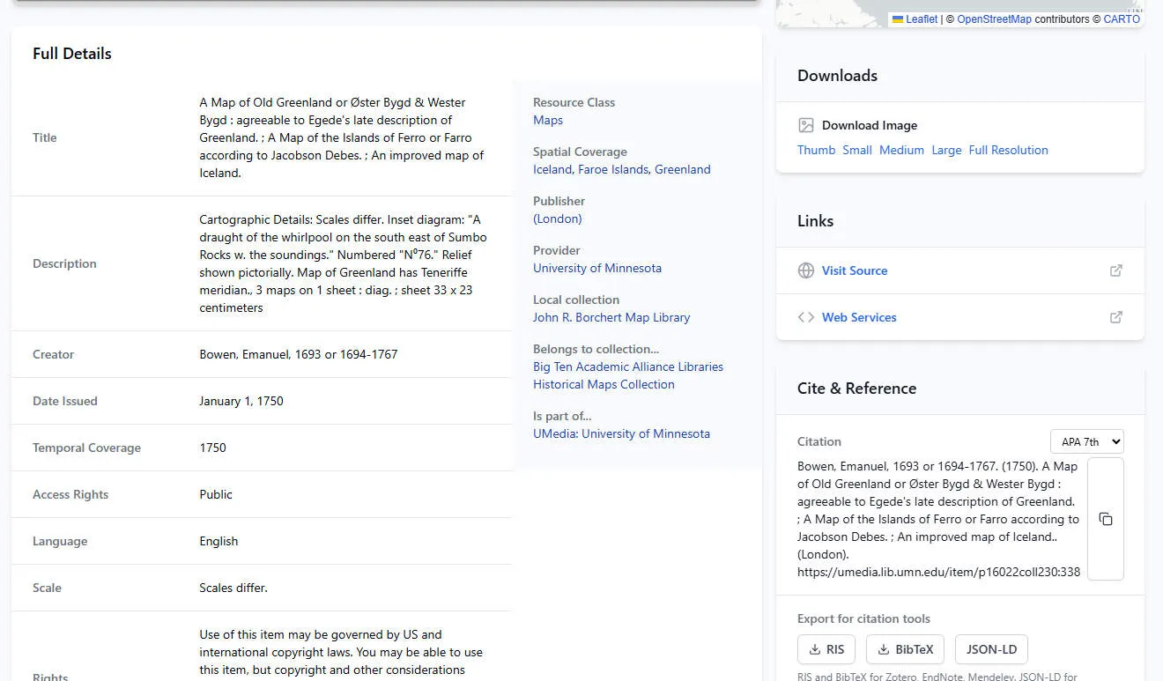1163x681 pixels.
Task: Click the external link icon on Web Services row
Action: coord(1116,317)
